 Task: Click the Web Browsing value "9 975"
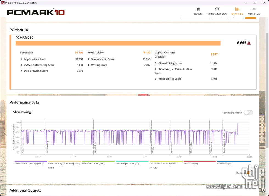[80, 71]
